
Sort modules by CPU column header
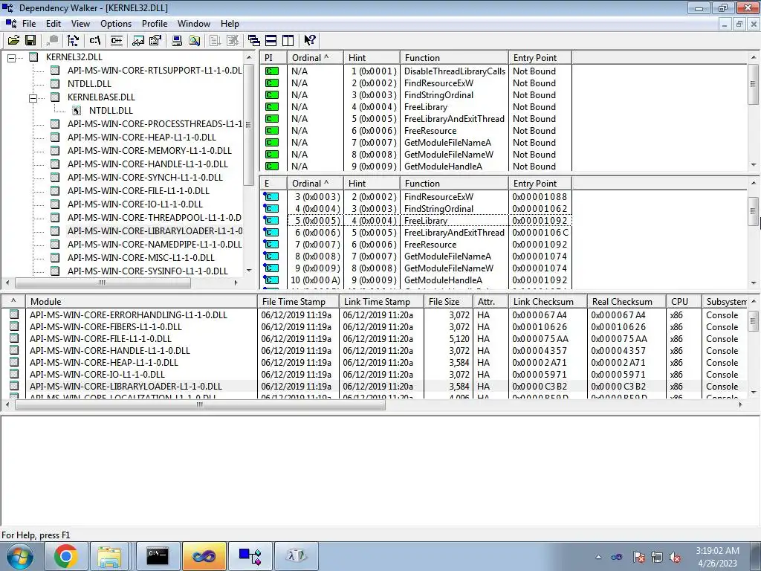684,302
